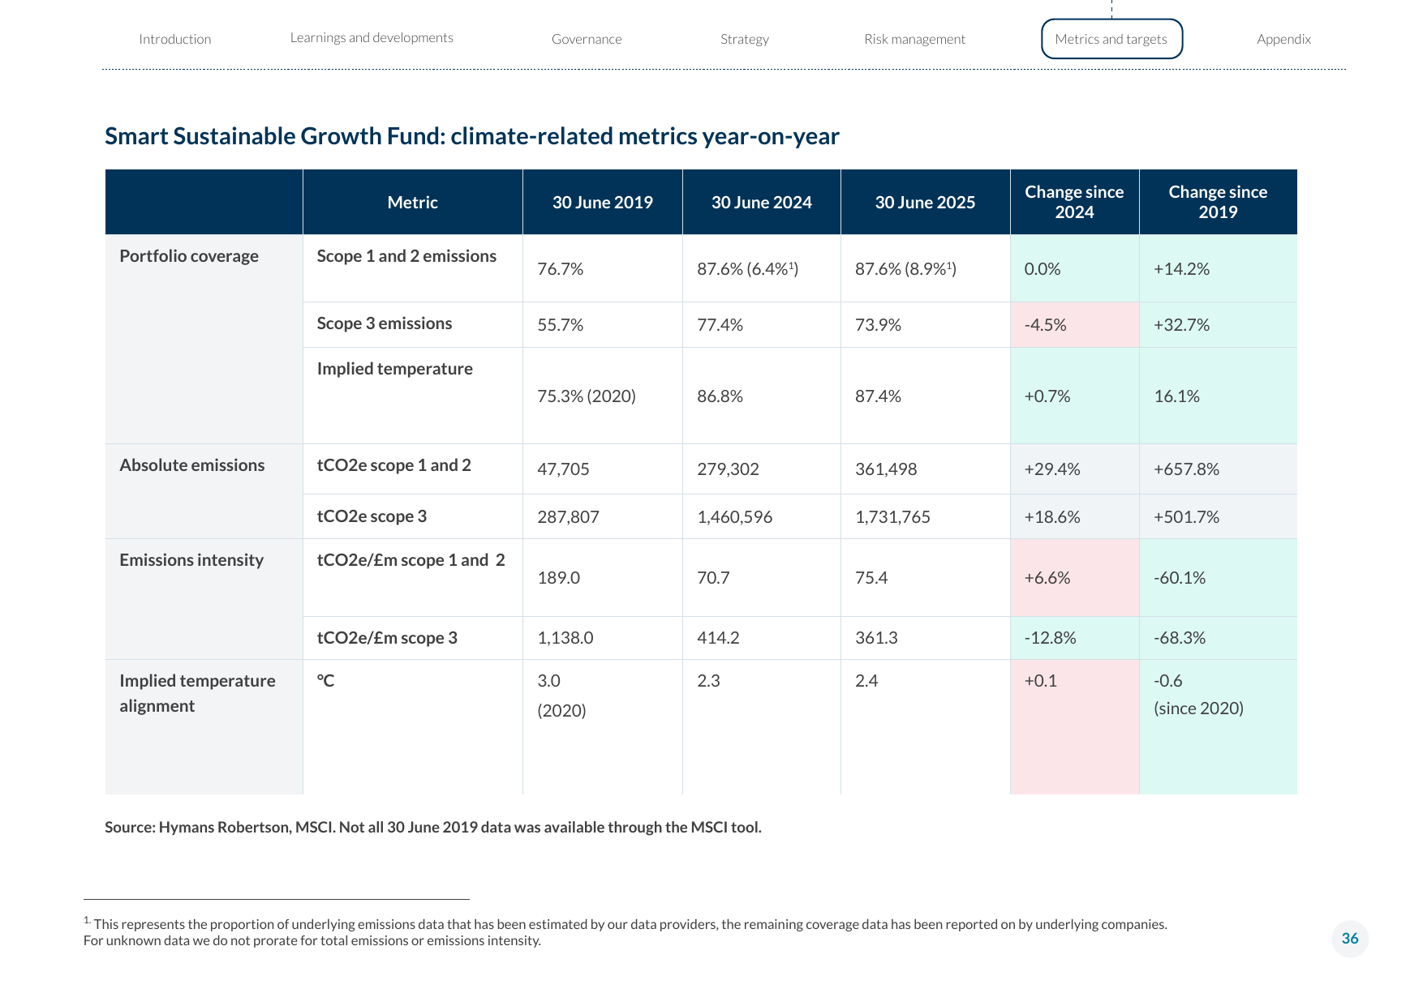Viewport: 1423px width, 1006px height.
Task: Select the value '87.6% (6.4%)'
Action: coord(748,269)
